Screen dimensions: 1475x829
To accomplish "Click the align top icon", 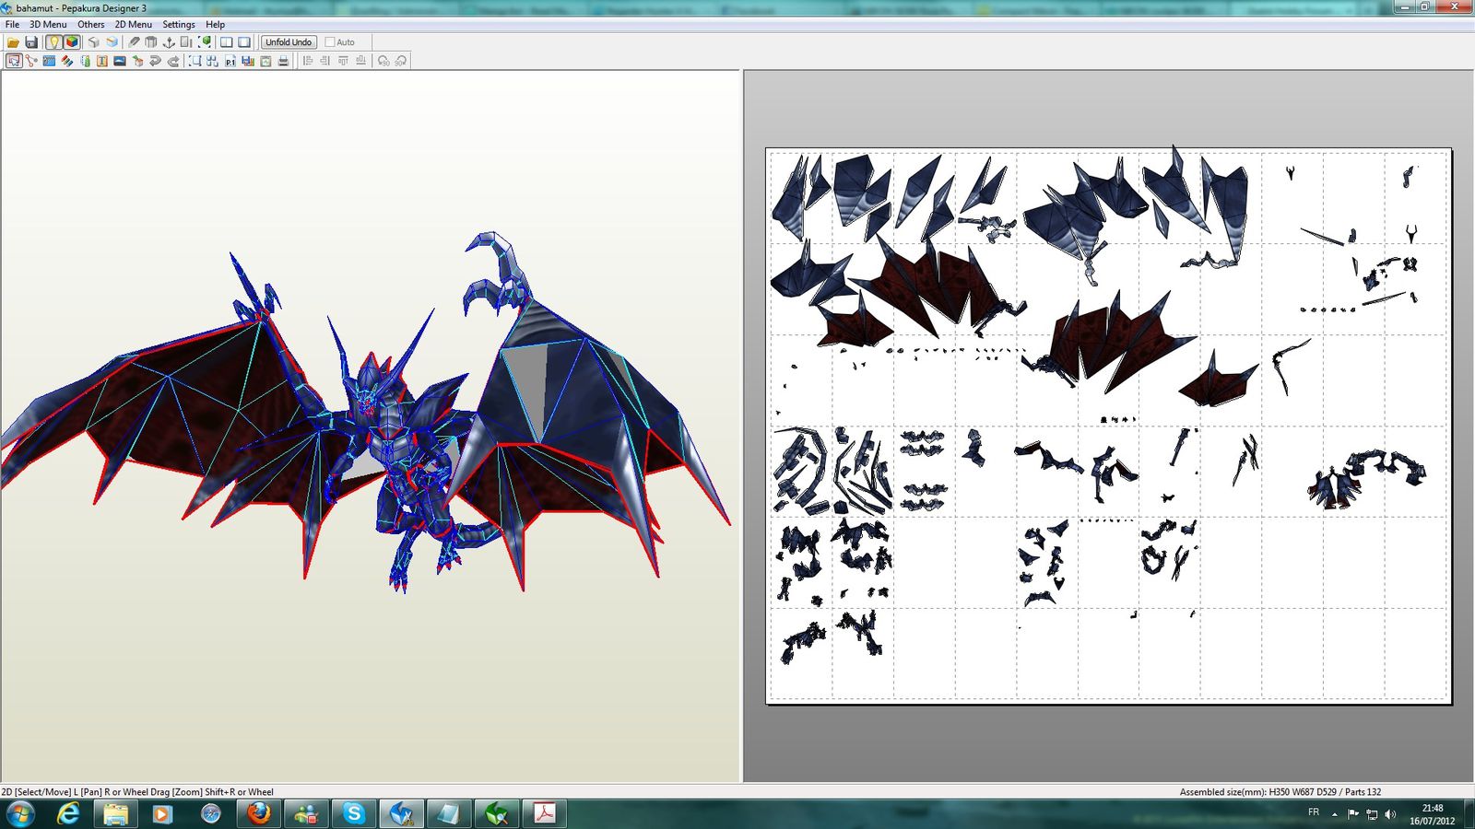I will (343, 61).
